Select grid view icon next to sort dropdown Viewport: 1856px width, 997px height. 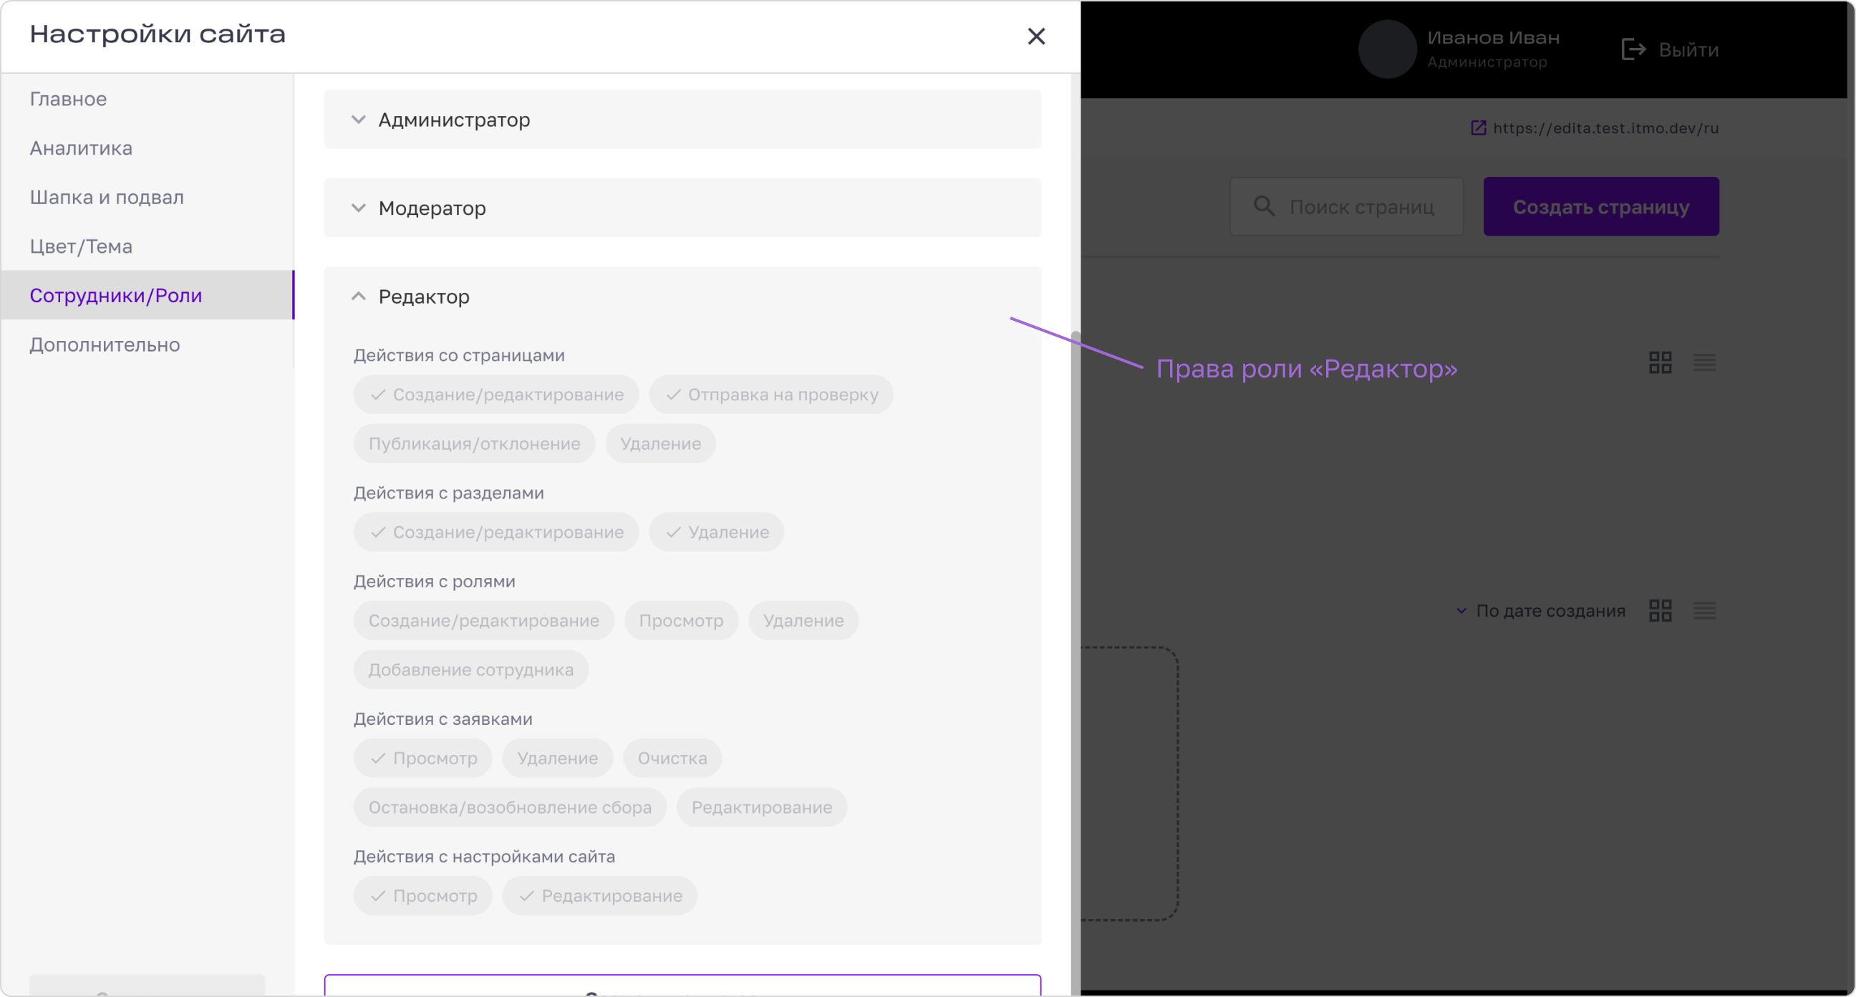click(1660, 611)
